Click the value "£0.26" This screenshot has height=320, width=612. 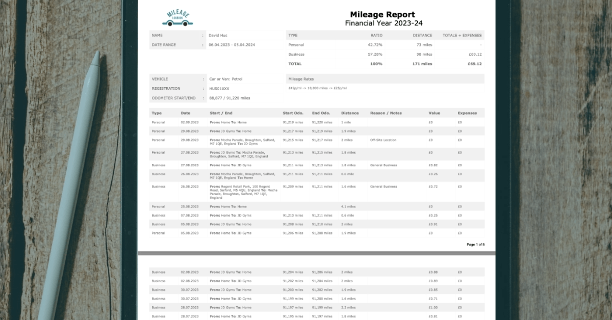pyautogui.click(x=433, y=174)
